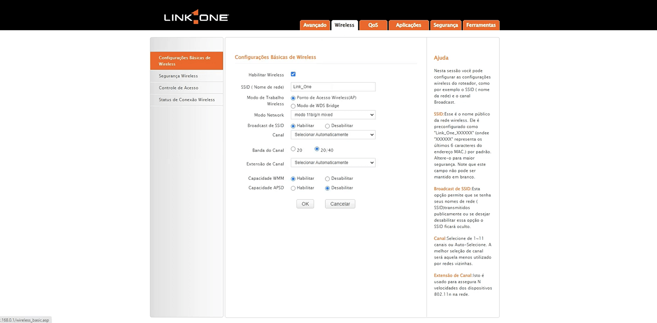Uncheck the Habilitar Wireless checkbox
657x323 pixels.
293,74
